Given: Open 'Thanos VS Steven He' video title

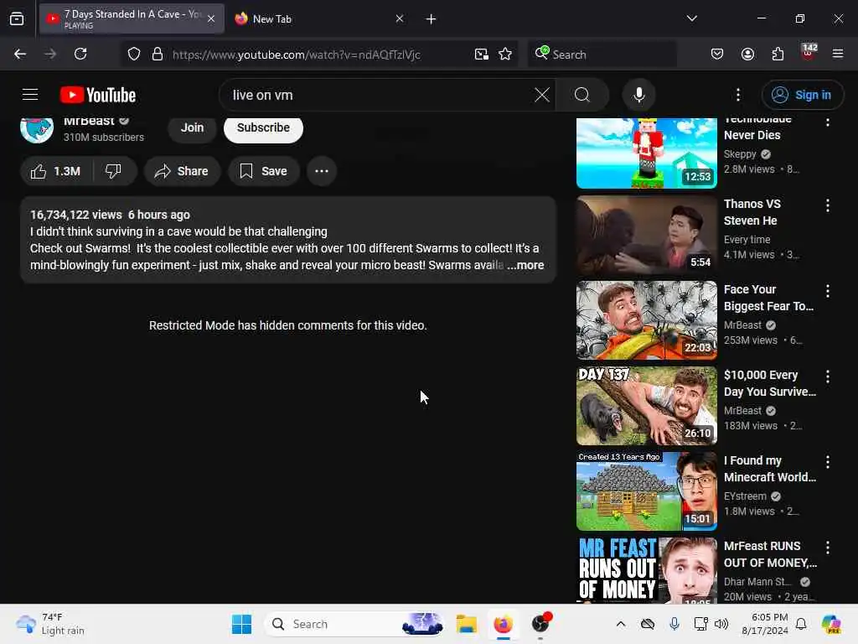Looking at the screenshot, I should coord(752,212).
